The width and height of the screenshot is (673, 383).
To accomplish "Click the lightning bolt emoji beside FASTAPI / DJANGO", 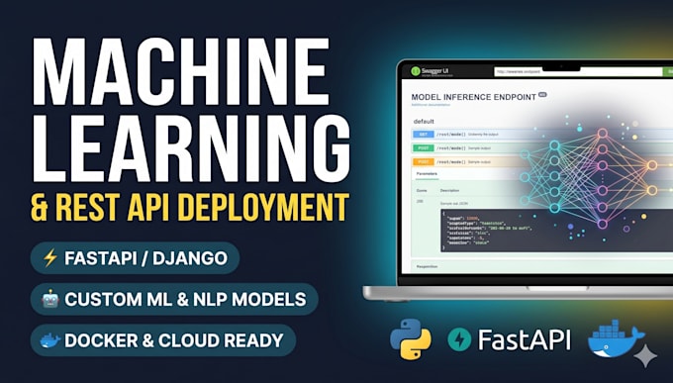I will pos(50,258).
